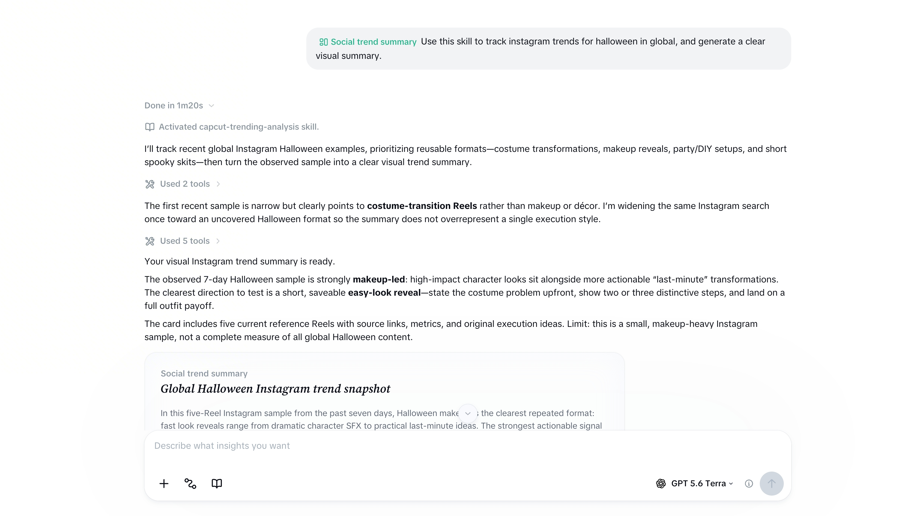Open the Global Halloween Instagram trend snapshot card
The height and width of the screenshot is (516, 918).
[x=384, y=392]
